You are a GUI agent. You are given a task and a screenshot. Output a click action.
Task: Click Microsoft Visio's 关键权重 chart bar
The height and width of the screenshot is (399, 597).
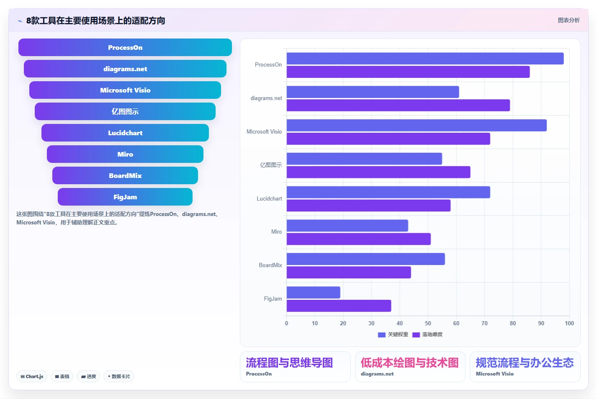click(417, 125)
